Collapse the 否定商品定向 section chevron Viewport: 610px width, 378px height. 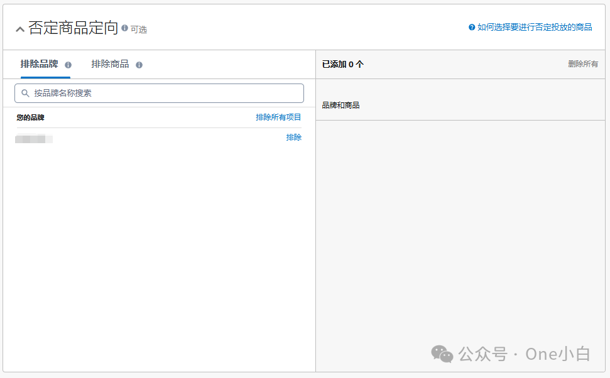(20, 29)
